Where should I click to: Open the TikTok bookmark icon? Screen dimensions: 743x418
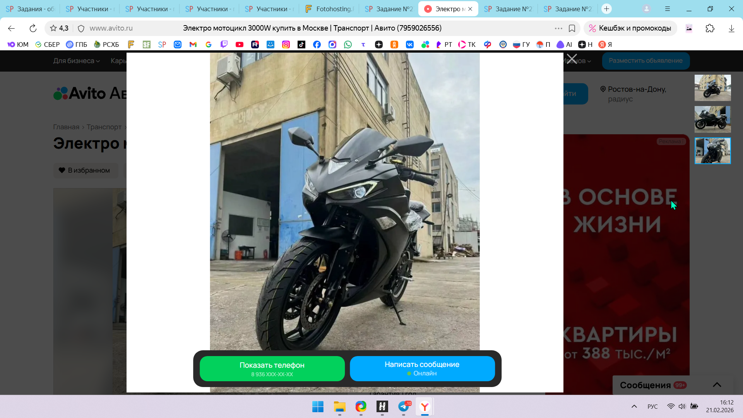tap(301, 45)
